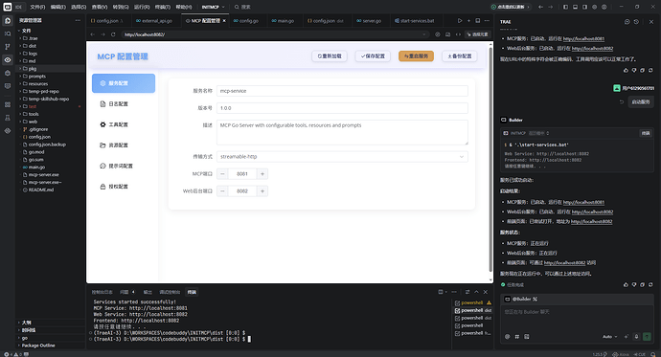Click the undo icon beside the user message
Image resolution: width=661 pixels, height=357 pixels.
[x=622, y=101]
